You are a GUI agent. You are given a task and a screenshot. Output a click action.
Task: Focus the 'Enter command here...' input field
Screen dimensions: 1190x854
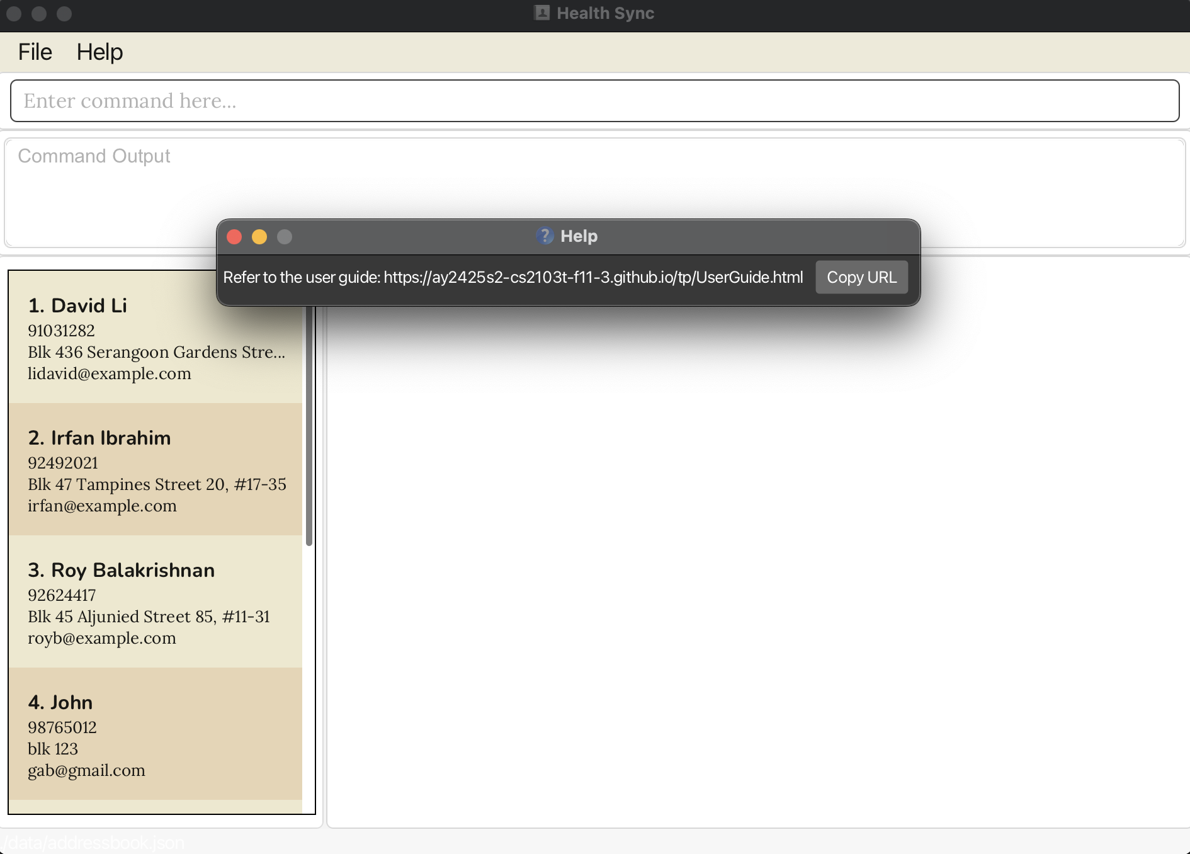click(x=594, y=101)
